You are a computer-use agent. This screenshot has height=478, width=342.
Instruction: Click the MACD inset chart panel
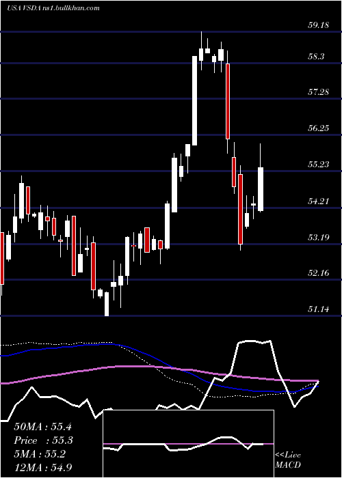188,444
